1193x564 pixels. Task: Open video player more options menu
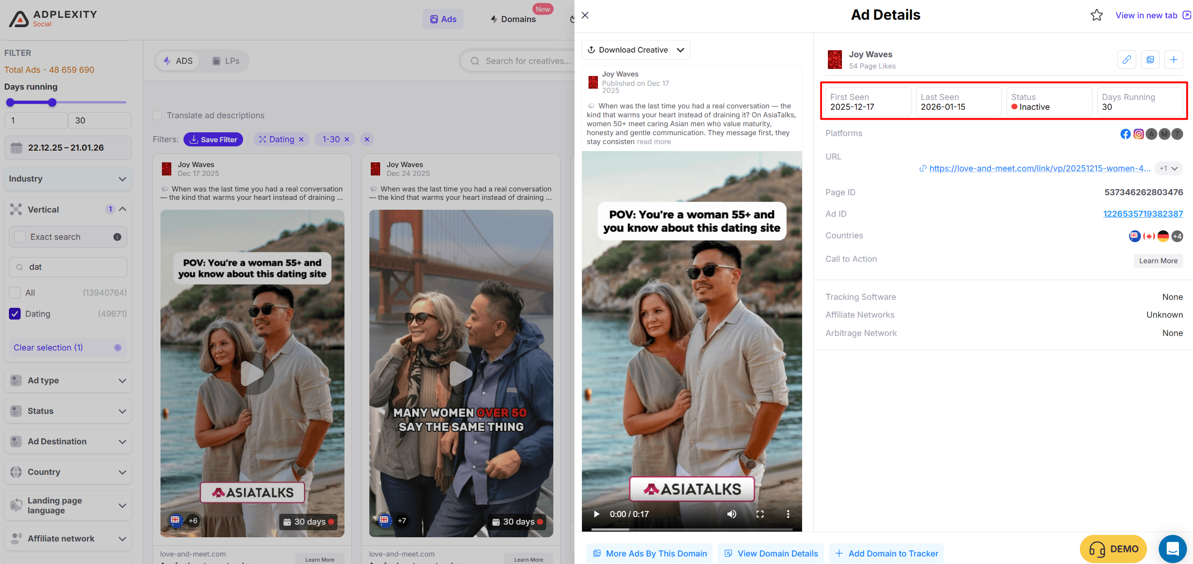click(x=788, y=514)
